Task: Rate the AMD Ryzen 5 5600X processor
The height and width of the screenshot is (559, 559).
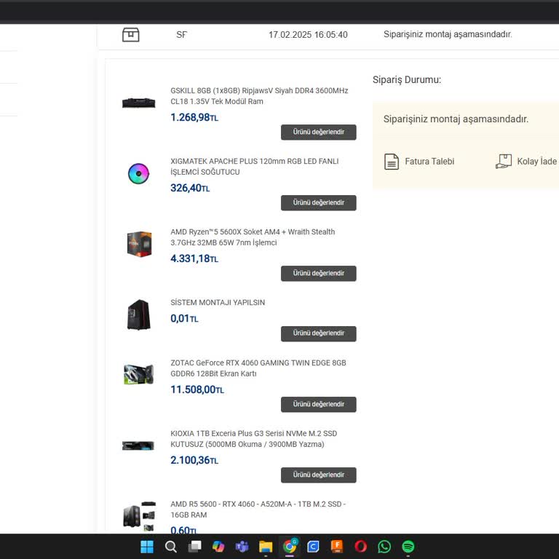Action: [x=318, y=274]
